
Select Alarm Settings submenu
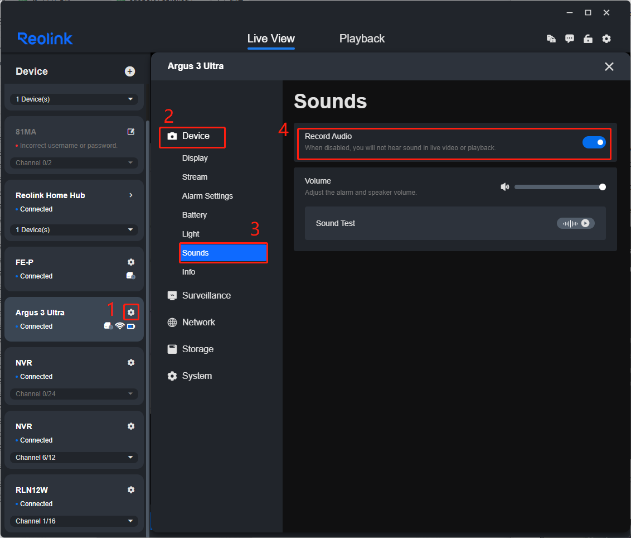[207, 196]
